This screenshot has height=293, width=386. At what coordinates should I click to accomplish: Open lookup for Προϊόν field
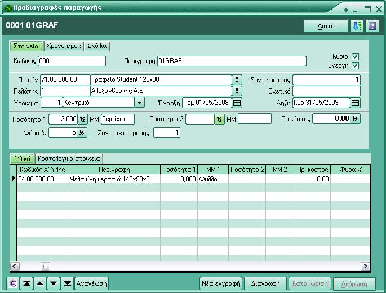(x=237, y=79)
